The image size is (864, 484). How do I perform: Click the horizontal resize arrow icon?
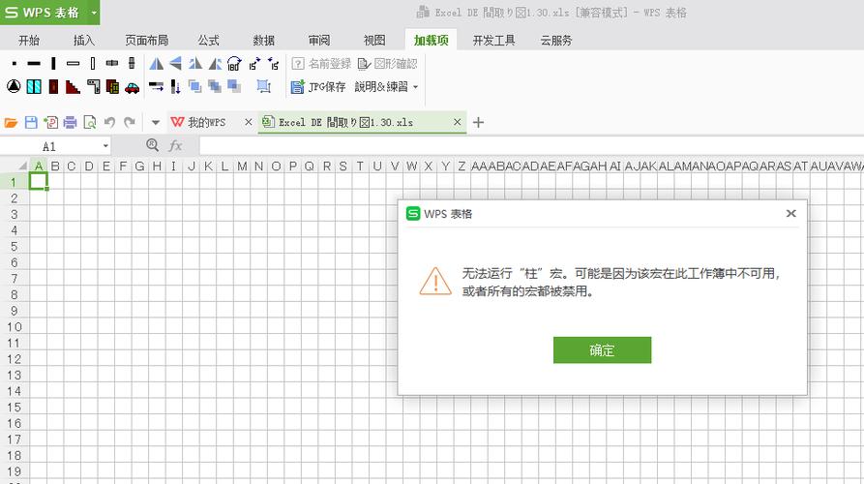(157, 86)
